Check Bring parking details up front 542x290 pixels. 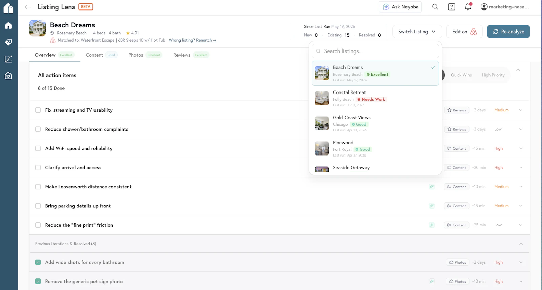click(38, 206)
